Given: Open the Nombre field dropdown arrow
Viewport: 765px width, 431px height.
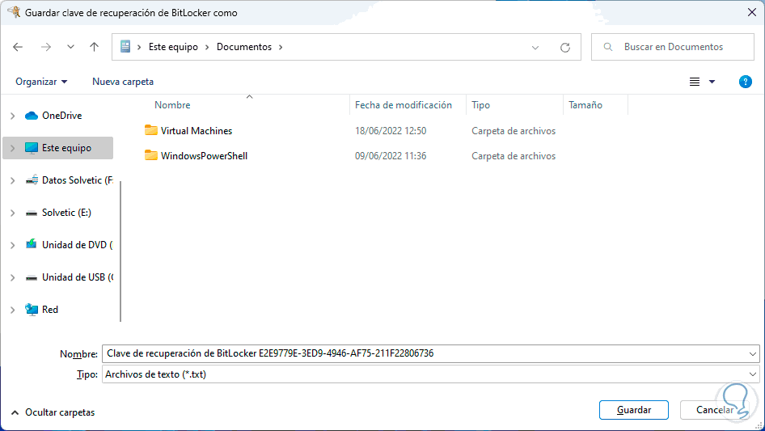Looking at the screenshot, I should [x=752, y=354].
